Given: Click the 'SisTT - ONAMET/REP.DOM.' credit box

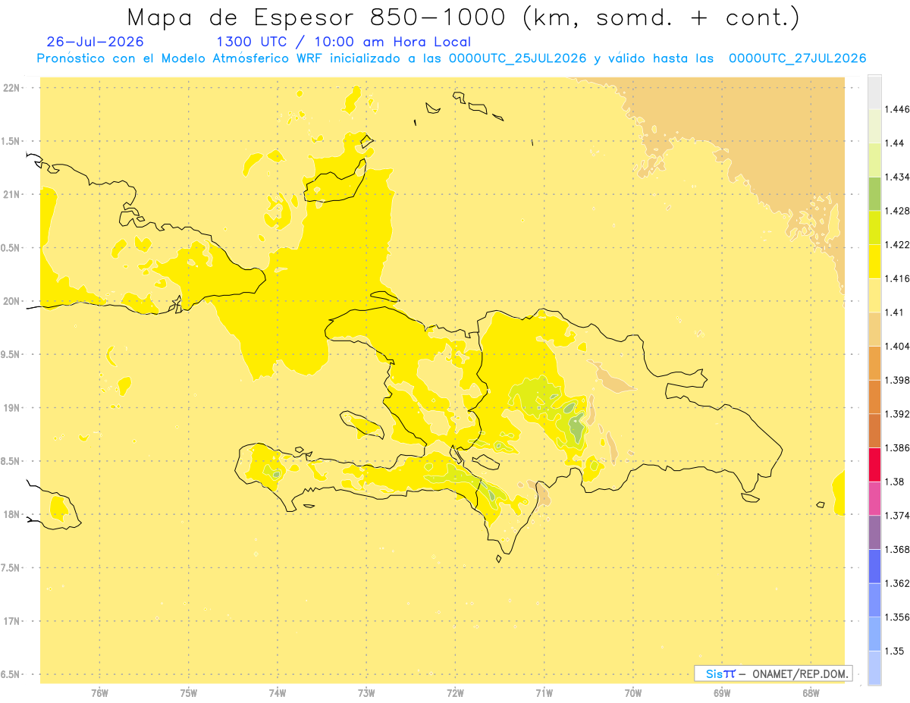Looking at the screenshot, I should pos(773,673).
